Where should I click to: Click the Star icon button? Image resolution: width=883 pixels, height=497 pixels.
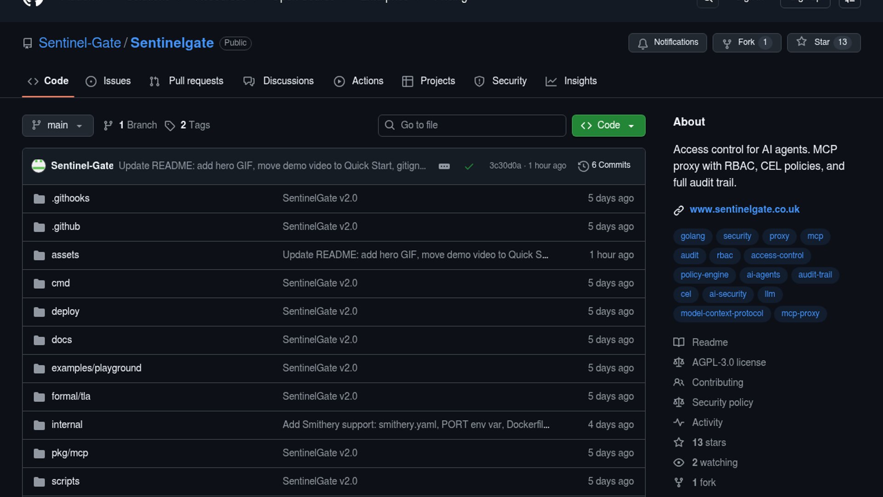(x=802, y=42)
